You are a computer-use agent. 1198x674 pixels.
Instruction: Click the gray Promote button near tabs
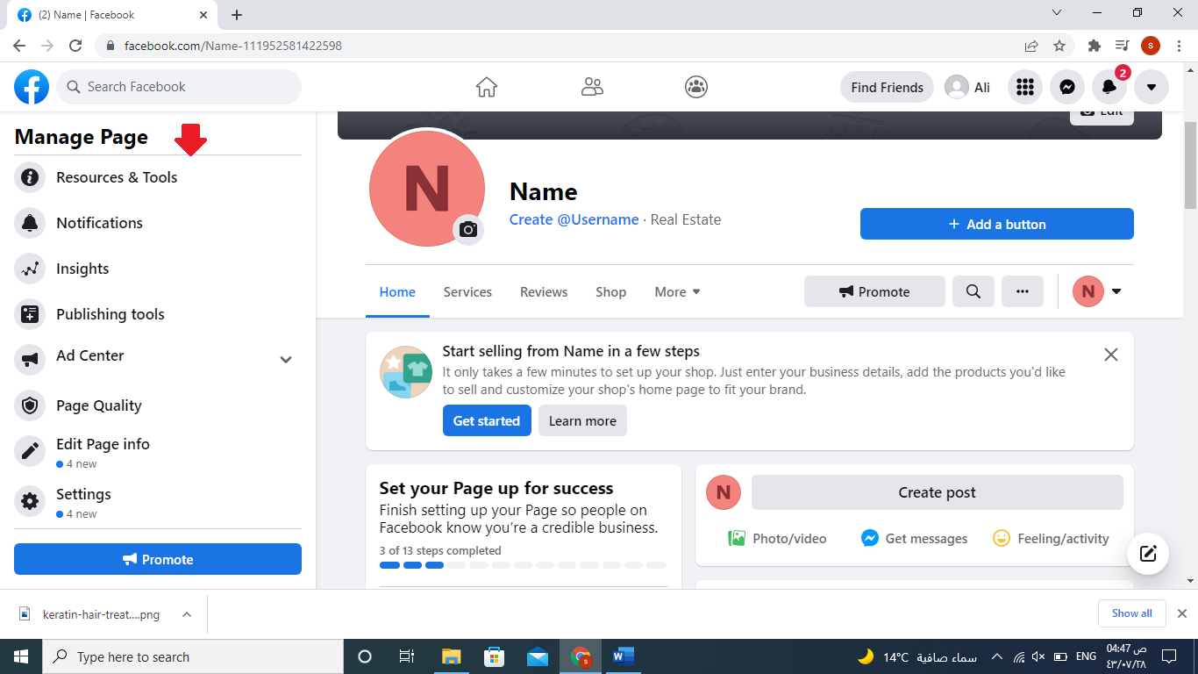pos(874,291)
